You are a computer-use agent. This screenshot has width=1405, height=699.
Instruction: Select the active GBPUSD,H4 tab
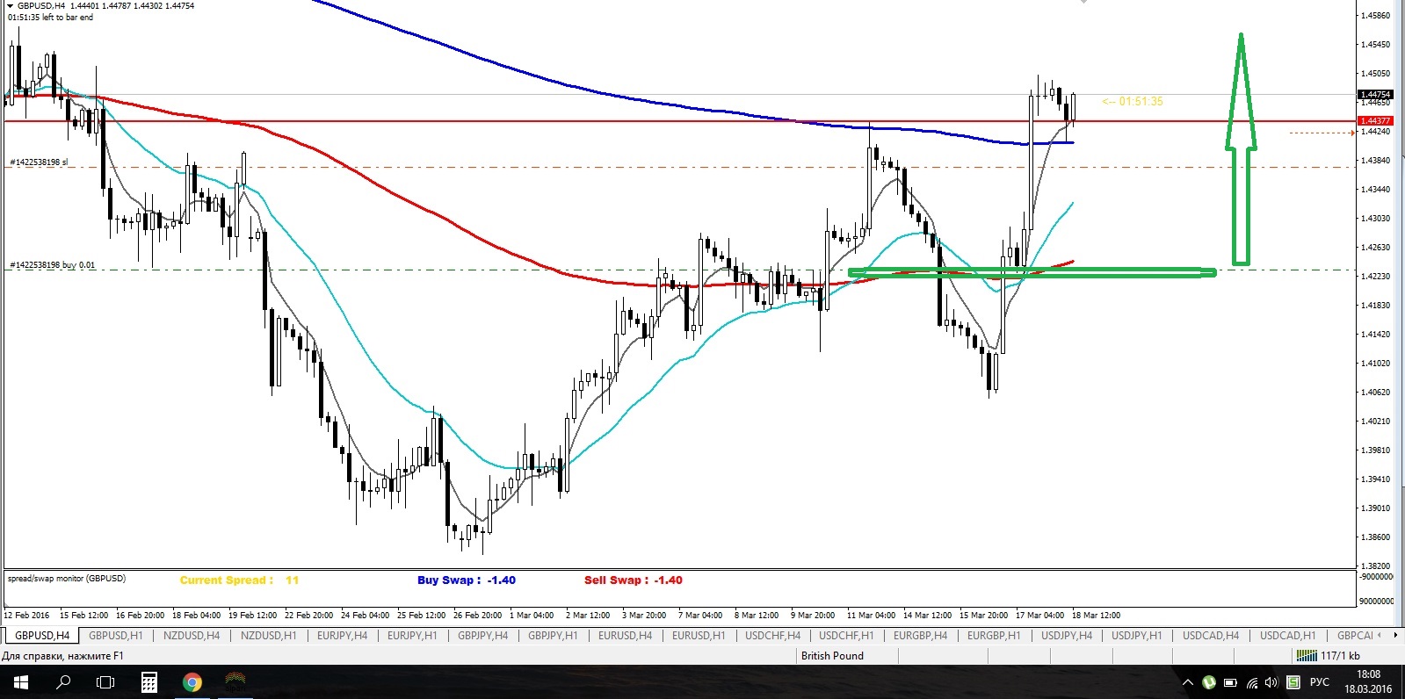coord(41,635)
